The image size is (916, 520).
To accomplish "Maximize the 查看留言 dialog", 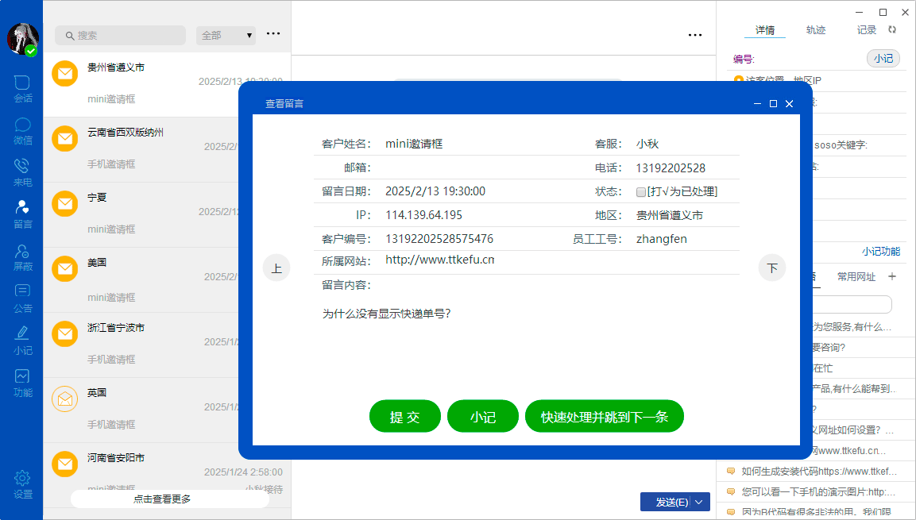I will point(774,104).
